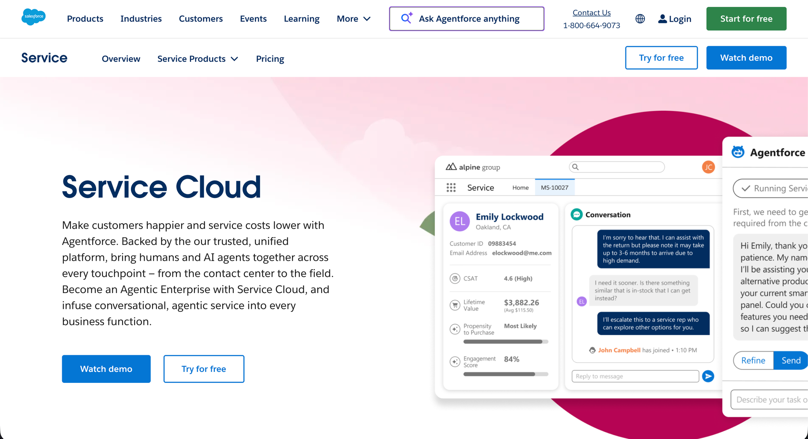Open the Pricing menu item
808x439 pixels.
(270, 59)
